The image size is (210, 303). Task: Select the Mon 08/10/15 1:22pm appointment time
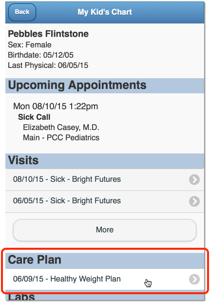[56, 107]
